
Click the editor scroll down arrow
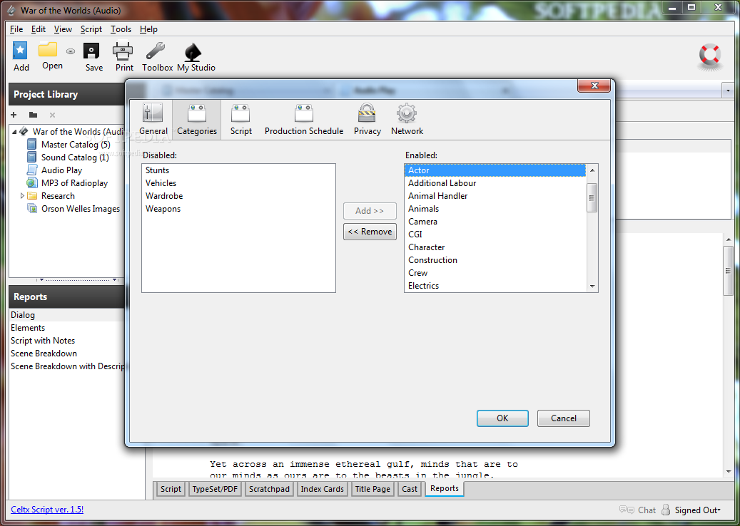pyautogui.click(x=728, y=471)
